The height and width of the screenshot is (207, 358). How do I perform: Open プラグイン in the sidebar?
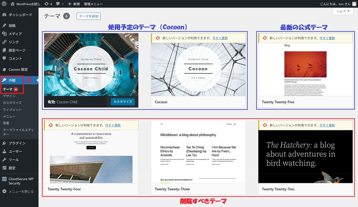click(x=17, y=143)
